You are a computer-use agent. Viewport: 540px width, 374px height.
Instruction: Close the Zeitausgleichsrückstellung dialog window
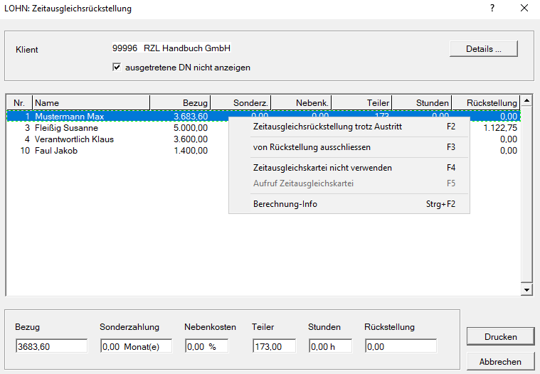[524, 9]
